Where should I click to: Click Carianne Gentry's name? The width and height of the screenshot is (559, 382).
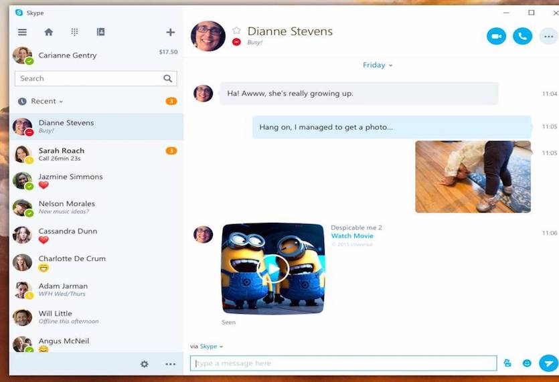[x=68, y=56]
